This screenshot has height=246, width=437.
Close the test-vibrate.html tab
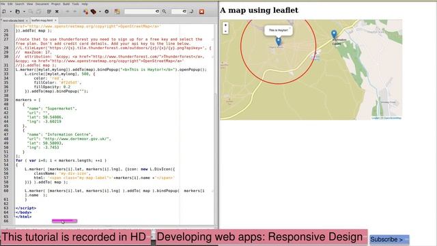coord(27,20)
